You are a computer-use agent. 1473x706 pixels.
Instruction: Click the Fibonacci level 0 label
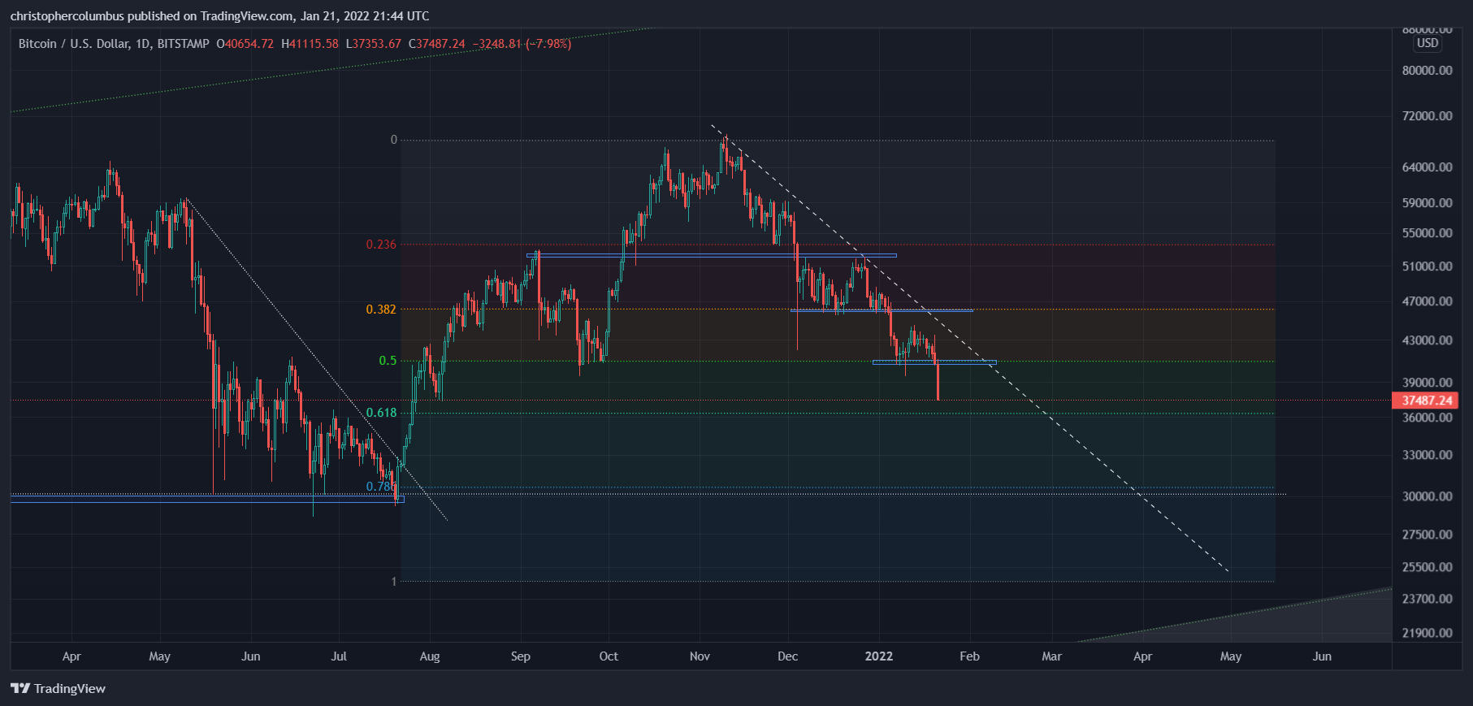(x=394, y=140)
